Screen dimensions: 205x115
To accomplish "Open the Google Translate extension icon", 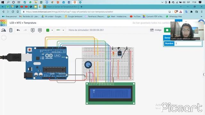I will pyautogui.click(x=186, y=12).
